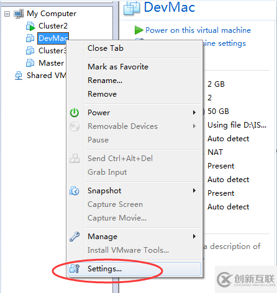This screenshot has width=277, height=293.
Task: Click the Settings icon in context menu
Action: point(75,269)
